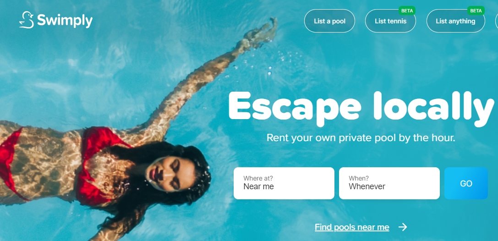The width and height of the screenshot is (498, 241).
Task: Click the When? label text
Action: pos(359,178)
